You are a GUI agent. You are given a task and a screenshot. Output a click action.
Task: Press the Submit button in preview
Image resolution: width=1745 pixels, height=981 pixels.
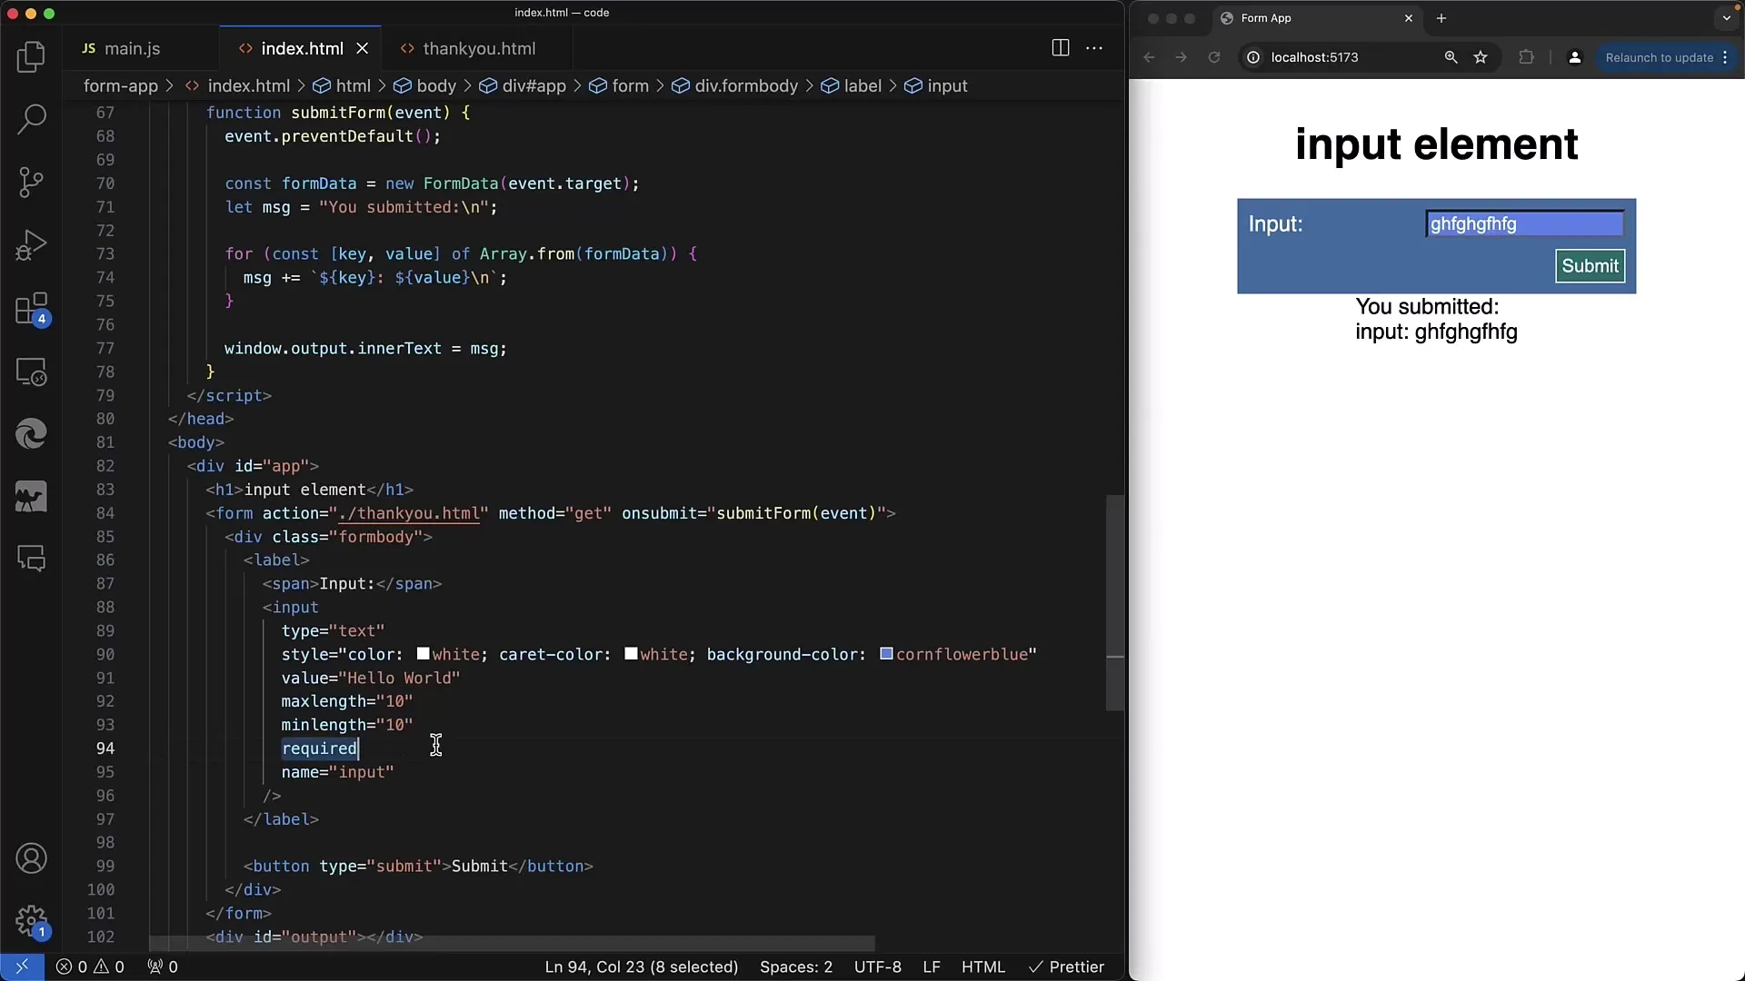click(1590, 264)
